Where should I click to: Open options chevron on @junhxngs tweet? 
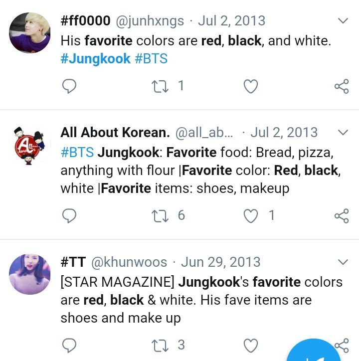[x=343, y=21]
